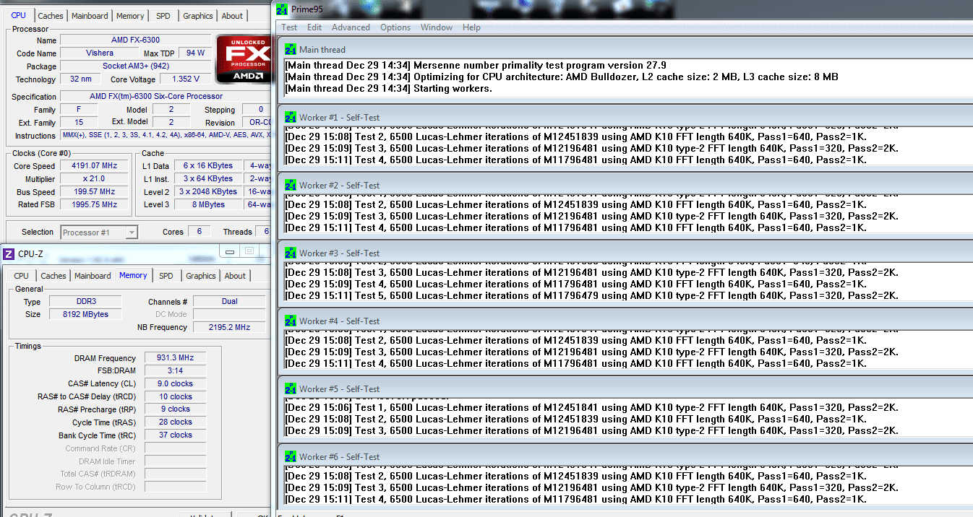
Task: Open SPD tab in upper CPU-Z window
Action: pyautogui.click(x=163, y=16)
